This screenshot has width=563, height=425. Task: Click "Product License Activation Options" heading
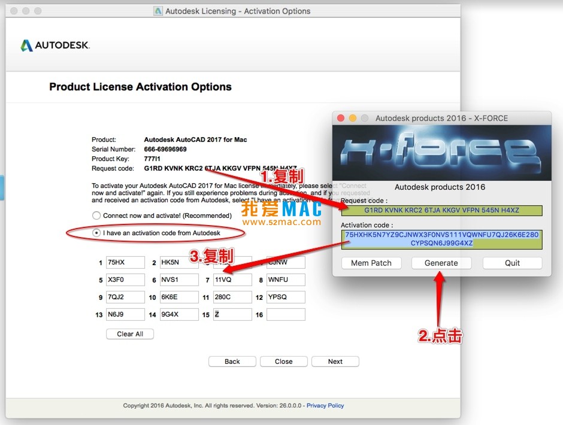140,87
